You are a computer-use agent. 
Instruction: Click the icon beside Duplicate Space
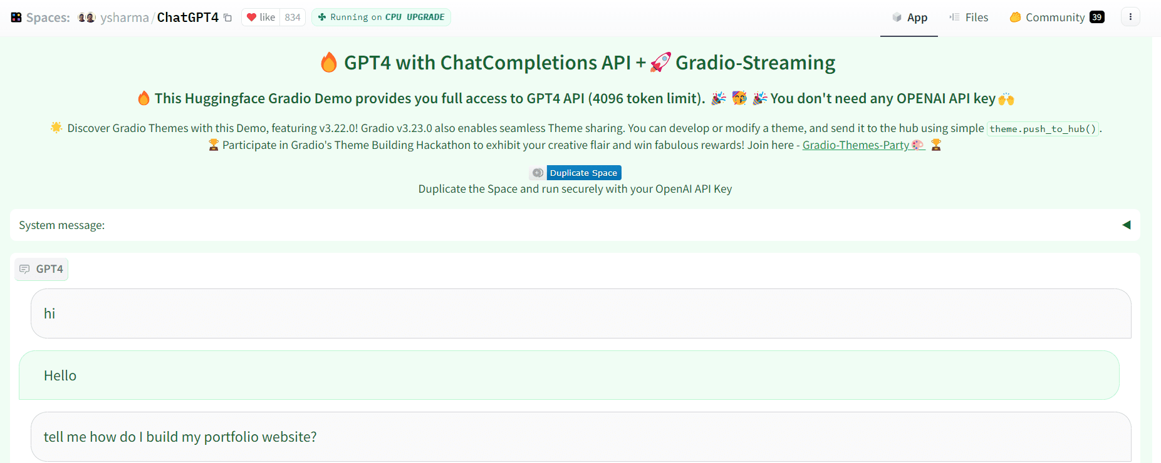pyautogui.click(x=538, y=173)
